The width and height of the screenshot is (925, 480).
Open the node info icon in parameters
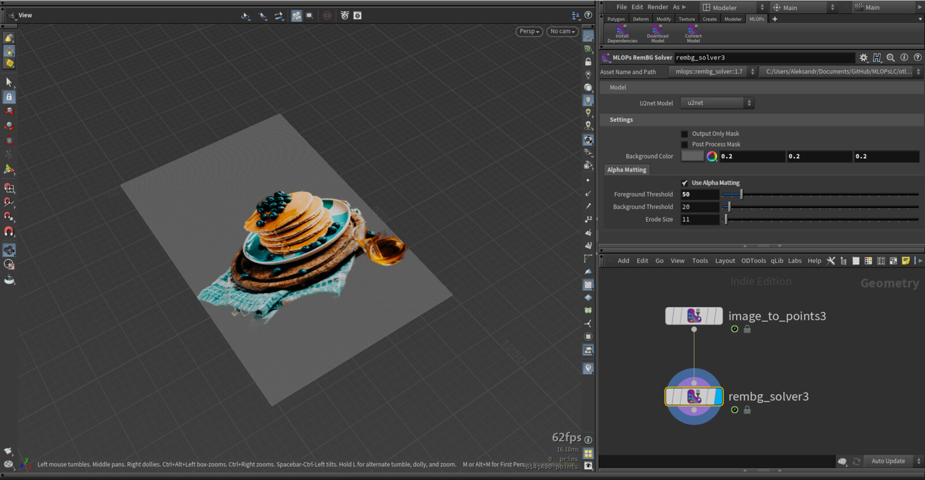click(904, 58)
